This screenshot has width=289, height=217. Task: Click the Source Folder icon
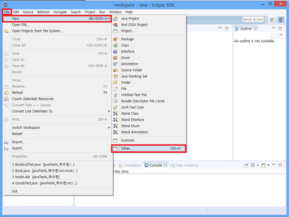pos(115,70)
